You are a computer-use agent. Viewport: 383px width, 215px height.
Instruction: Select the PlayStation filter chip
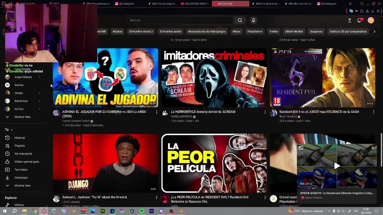point(255,31)
